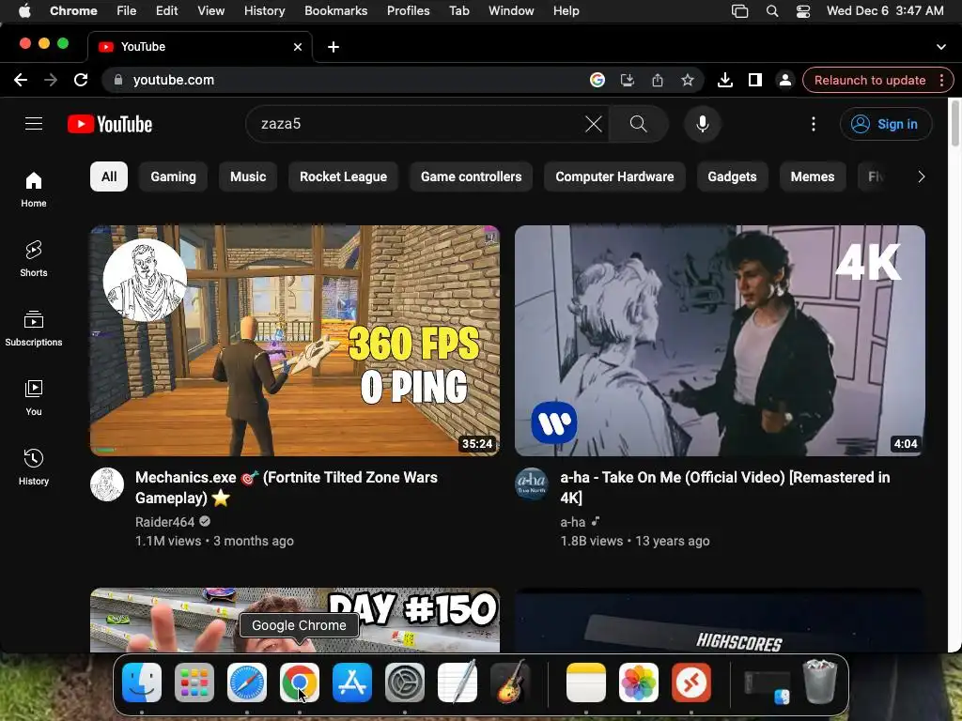Open the View menu

(210, 10)
